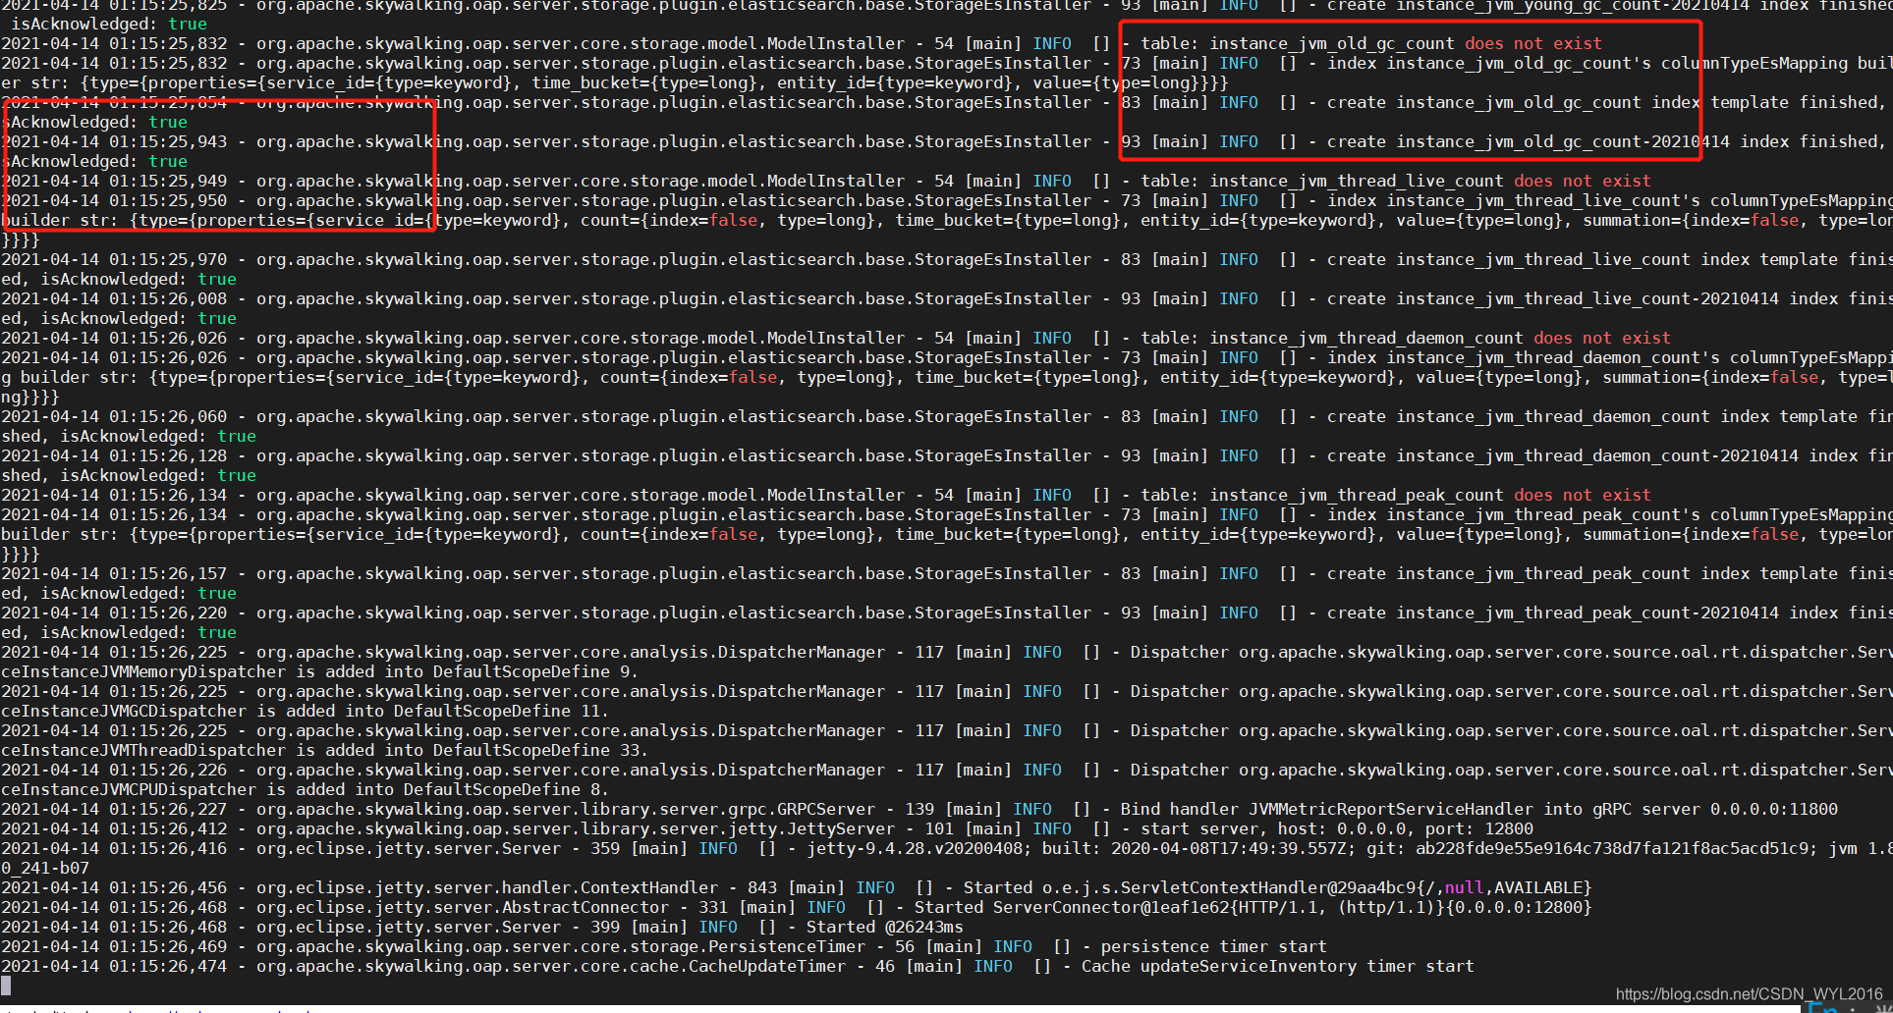Image resolution: width=1893 pixels, height=1013 pixels.
Task: Click the magenta 'null' word
Action: pos(1464,887)
